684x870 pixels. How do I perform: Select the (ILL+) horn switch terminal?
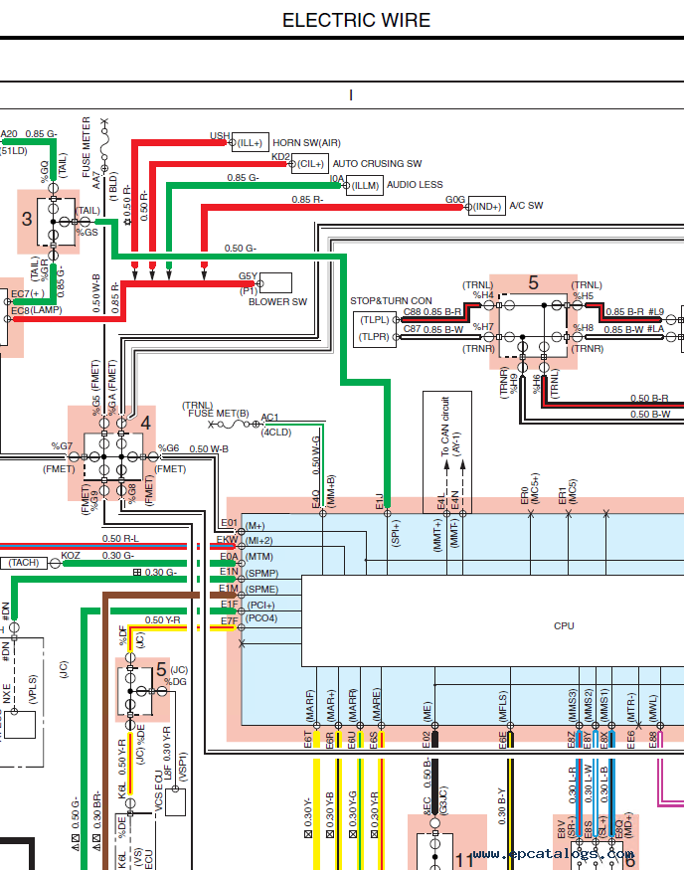point(249,143)
